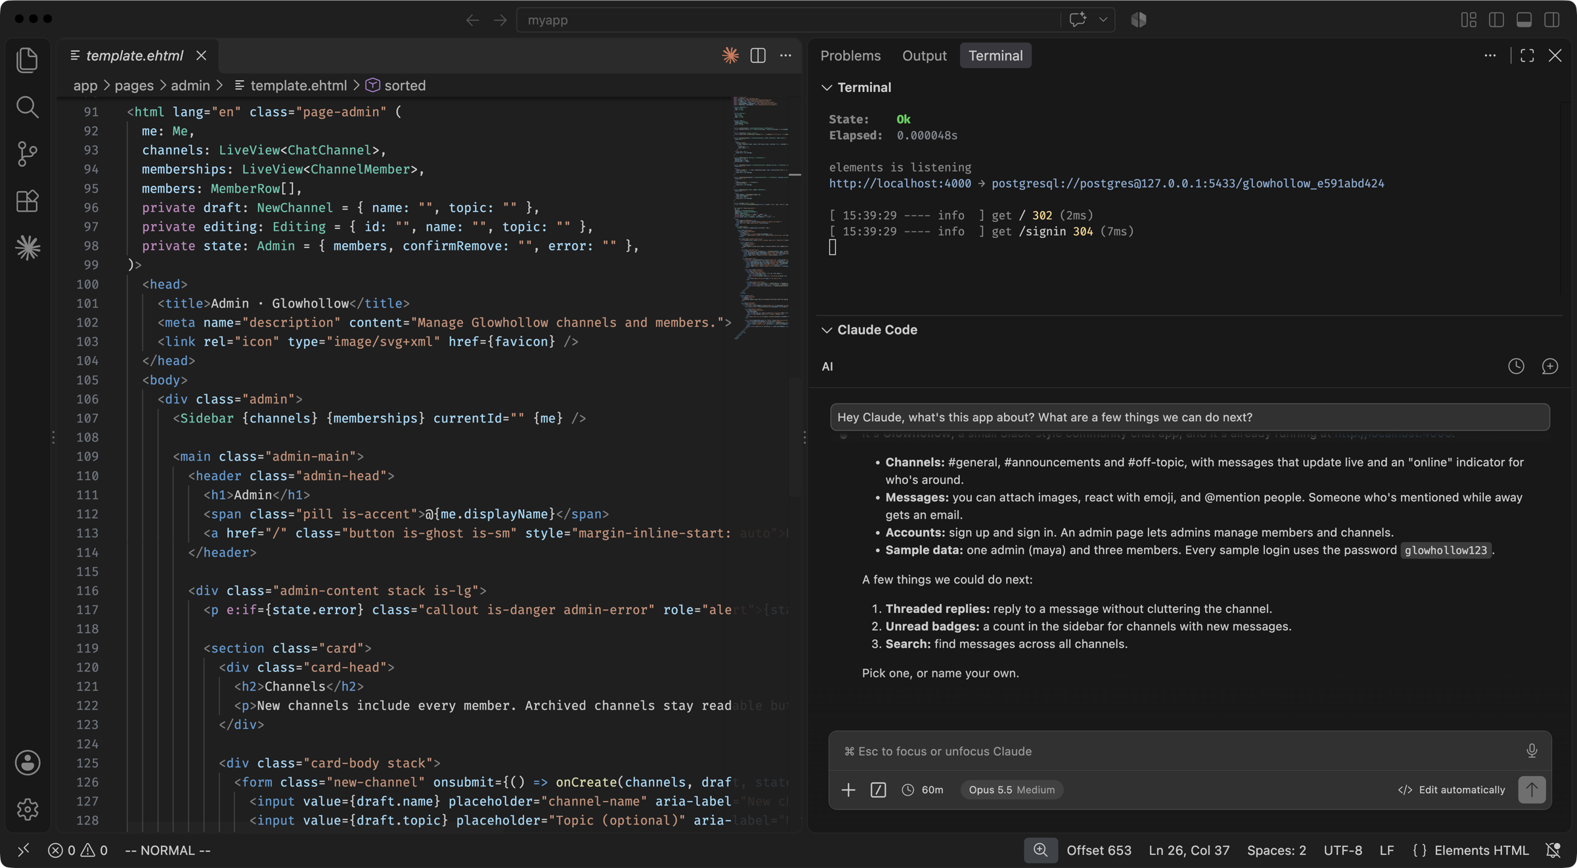
Task: Add attachment with the plus icon in prompt box
Action: point(848,790)
